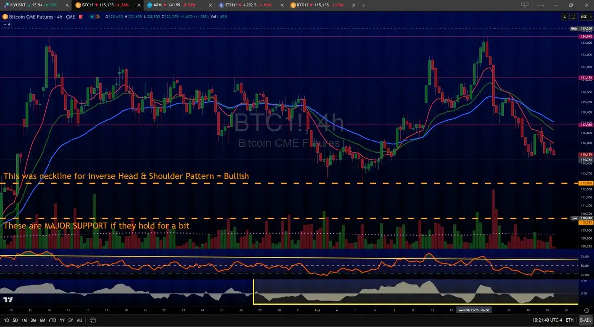Viewport: 594px width, 327px height.
Task: Set range to YTD
Action: (x=52, y=320)
